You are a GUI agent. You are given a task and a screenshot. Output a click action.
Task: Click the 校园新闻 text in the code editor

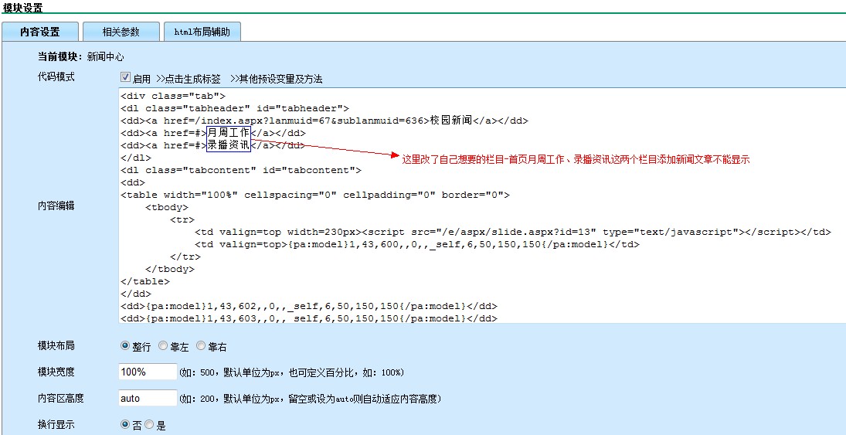coord(451,121)
